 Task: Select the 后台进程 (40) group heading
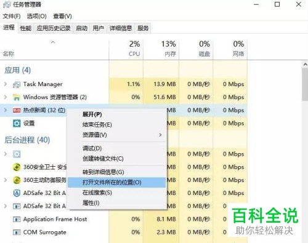[27, 140]
